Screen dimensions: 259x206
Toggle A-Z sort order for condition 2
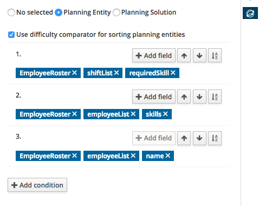tap(215, 96)
